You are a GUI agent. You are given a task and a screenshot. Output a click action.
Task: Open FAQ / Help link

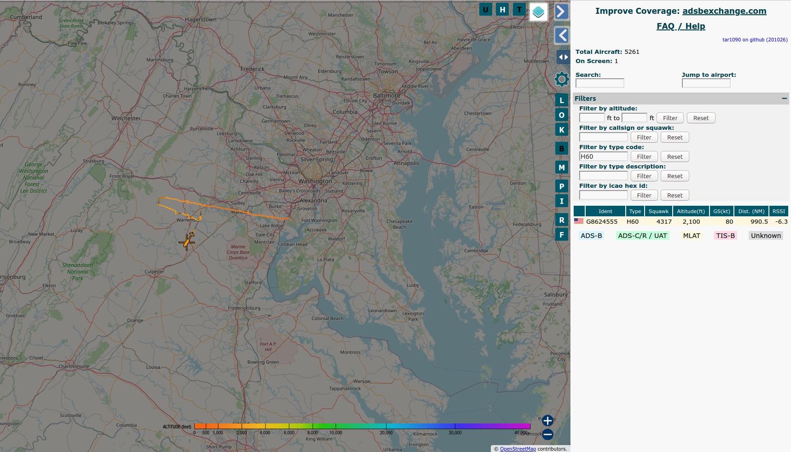[680, 26]
